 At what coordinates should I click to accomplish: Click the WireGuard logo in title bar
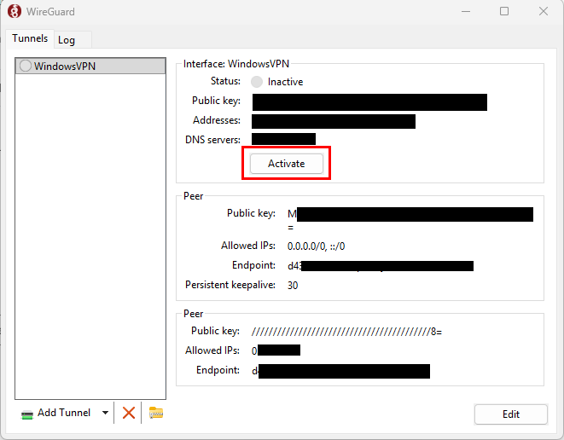pos(15,12)
